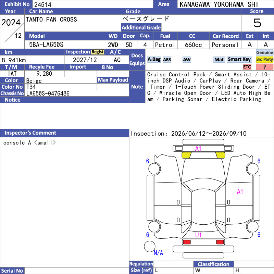Click the U1 mark near rear bumper
Screen dimensions: 274x274
(198, 235)
